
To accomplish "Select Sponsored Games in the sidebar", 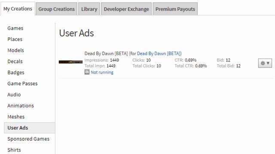I will point(28,139).
